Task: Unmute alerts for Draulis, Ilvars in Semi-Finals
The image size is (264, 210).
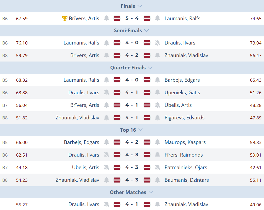Action: (157, 43)
